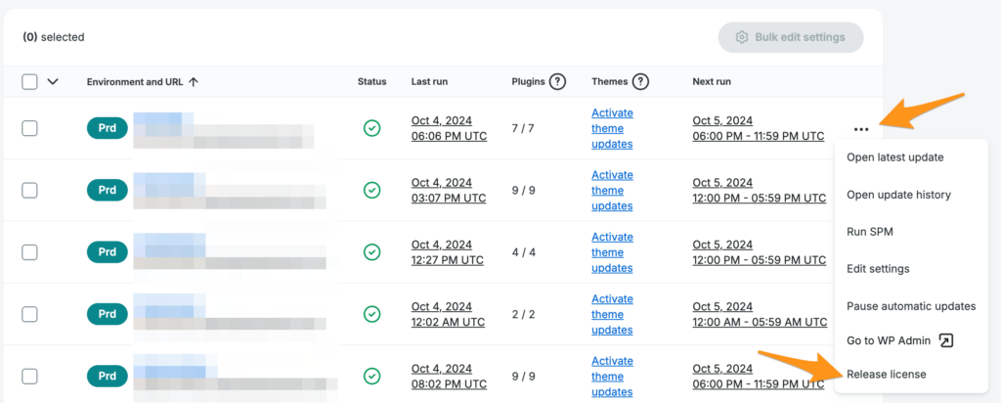This screenshot has width=1001, height=403.
Task: Click the Bulk edit settings button
Action: click(791, 37)
